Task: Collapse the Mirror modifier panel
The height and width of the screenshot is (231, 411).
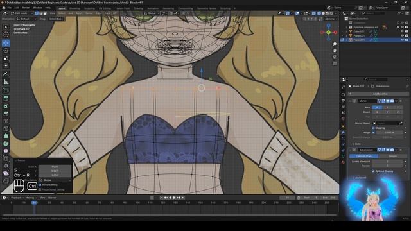Action: tap(350, 101)
